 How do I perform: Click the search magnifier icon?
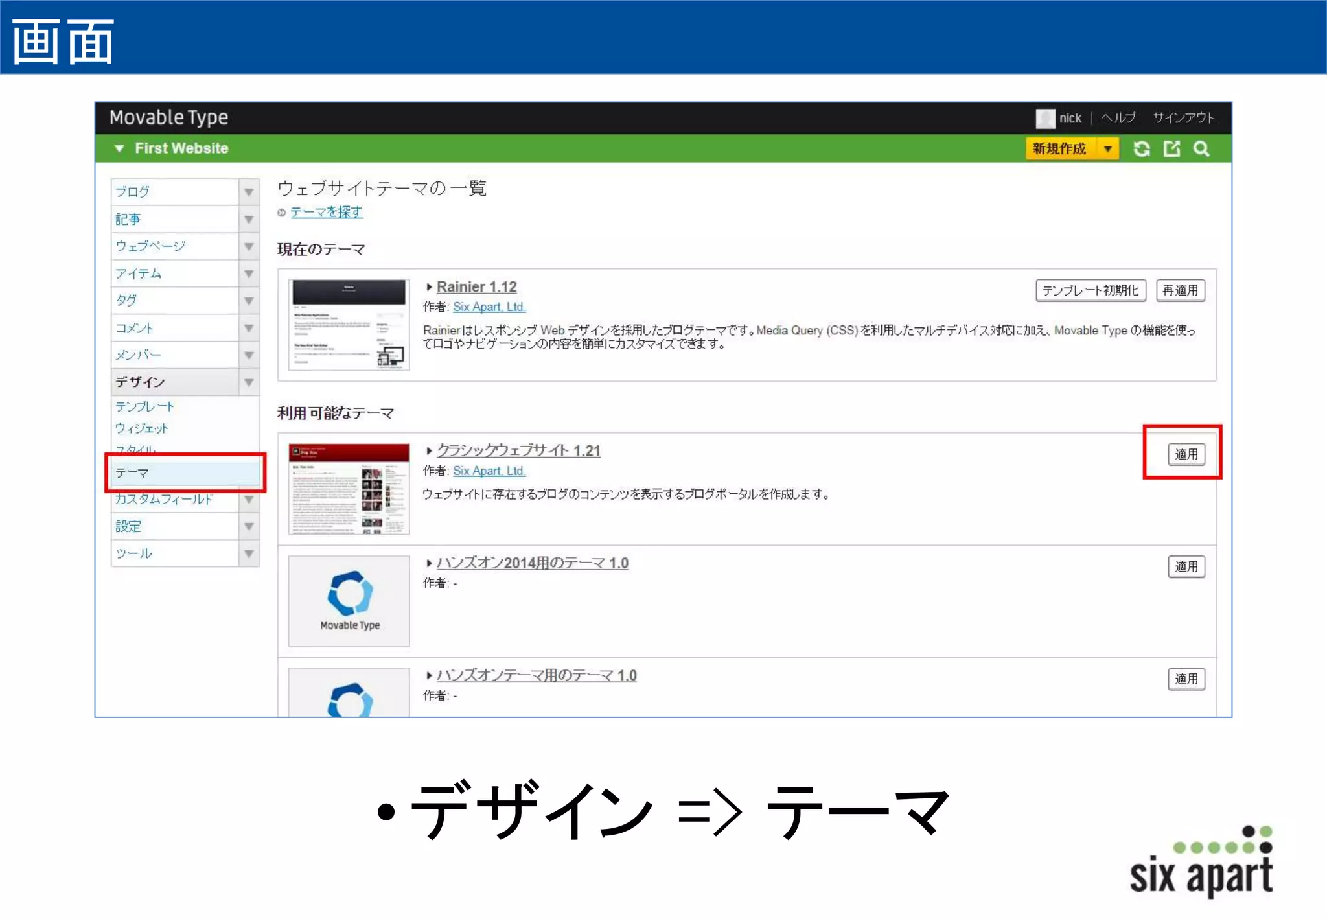1201,149
